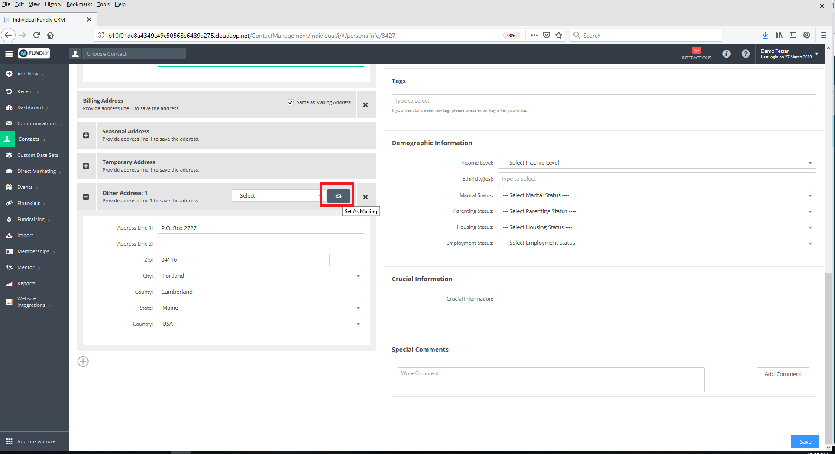
Task: Open the Demo Tester user menu
Action: [790, 54]
